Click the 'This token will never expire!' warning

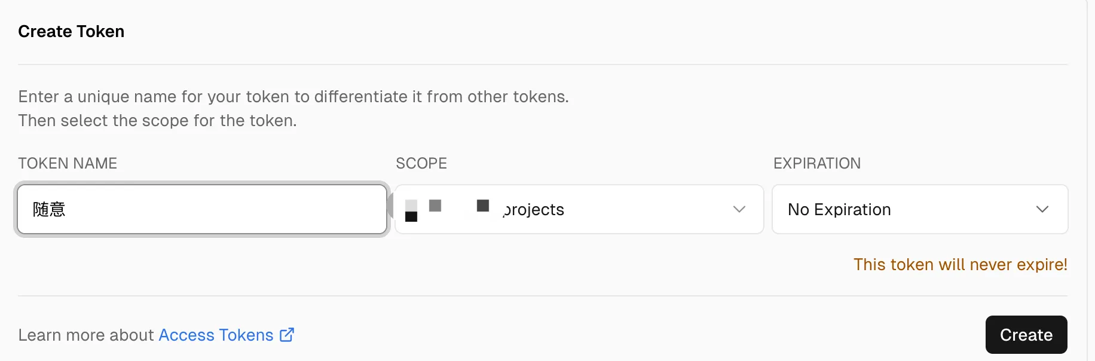coord(961,264)
